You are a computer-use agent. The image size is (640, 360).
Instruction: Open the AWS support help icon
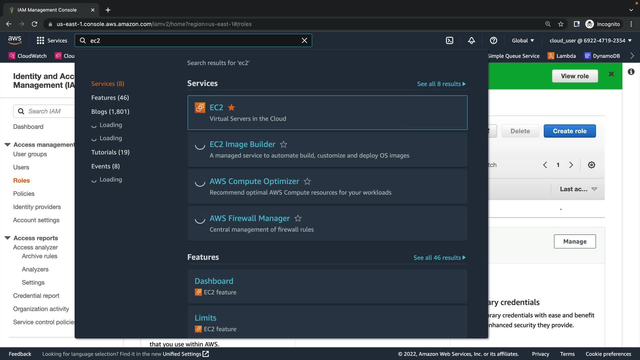[x=493, y=40]
